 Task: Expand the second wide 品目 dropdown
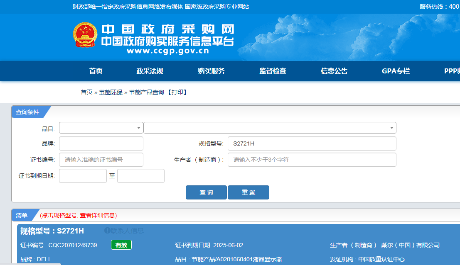coord(270,128)
